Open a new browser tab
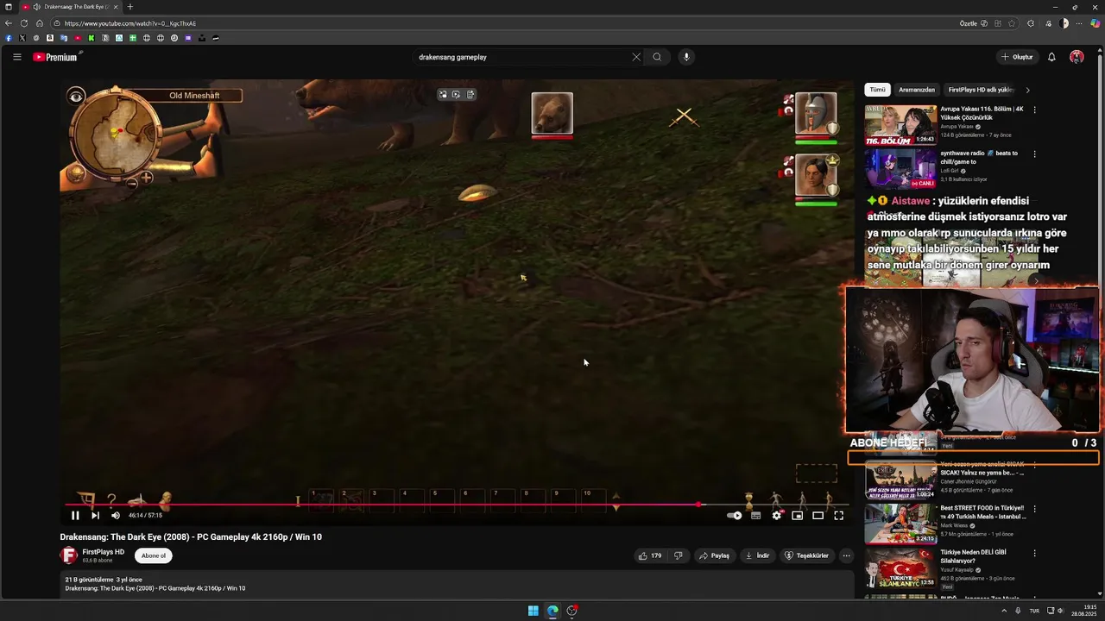The width and height of the screenshot is (1105, 621). coord(130,7)
